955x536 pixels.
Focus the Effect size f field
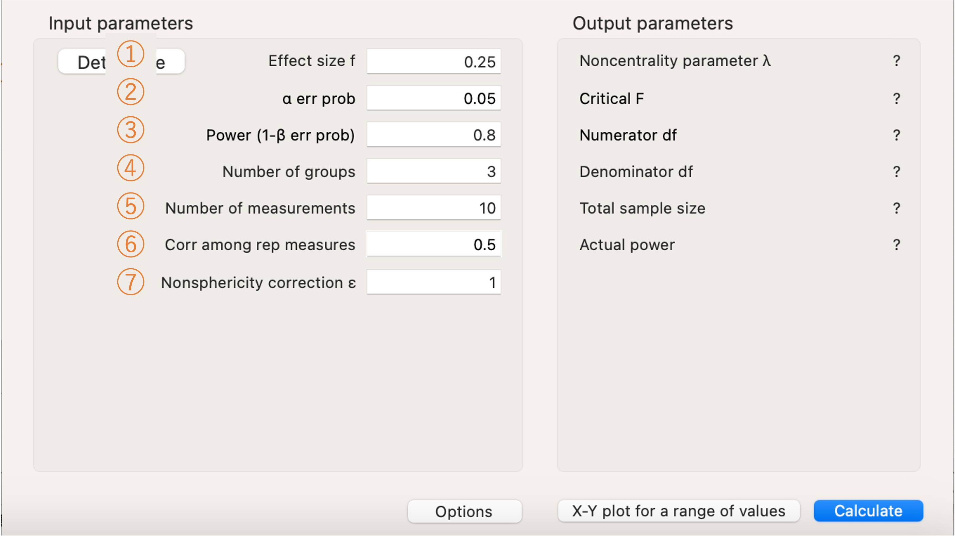point(434,62)
